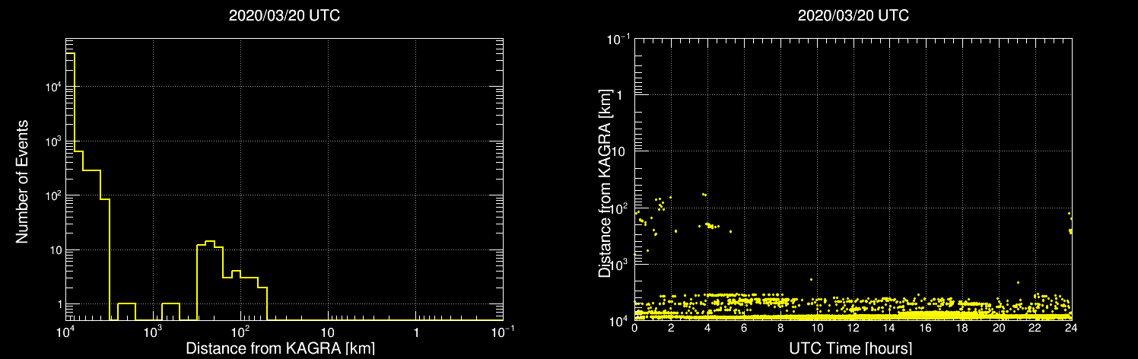Click the histogram x-axis tick '10'
1138x359 pixels.
coord(328,333)
